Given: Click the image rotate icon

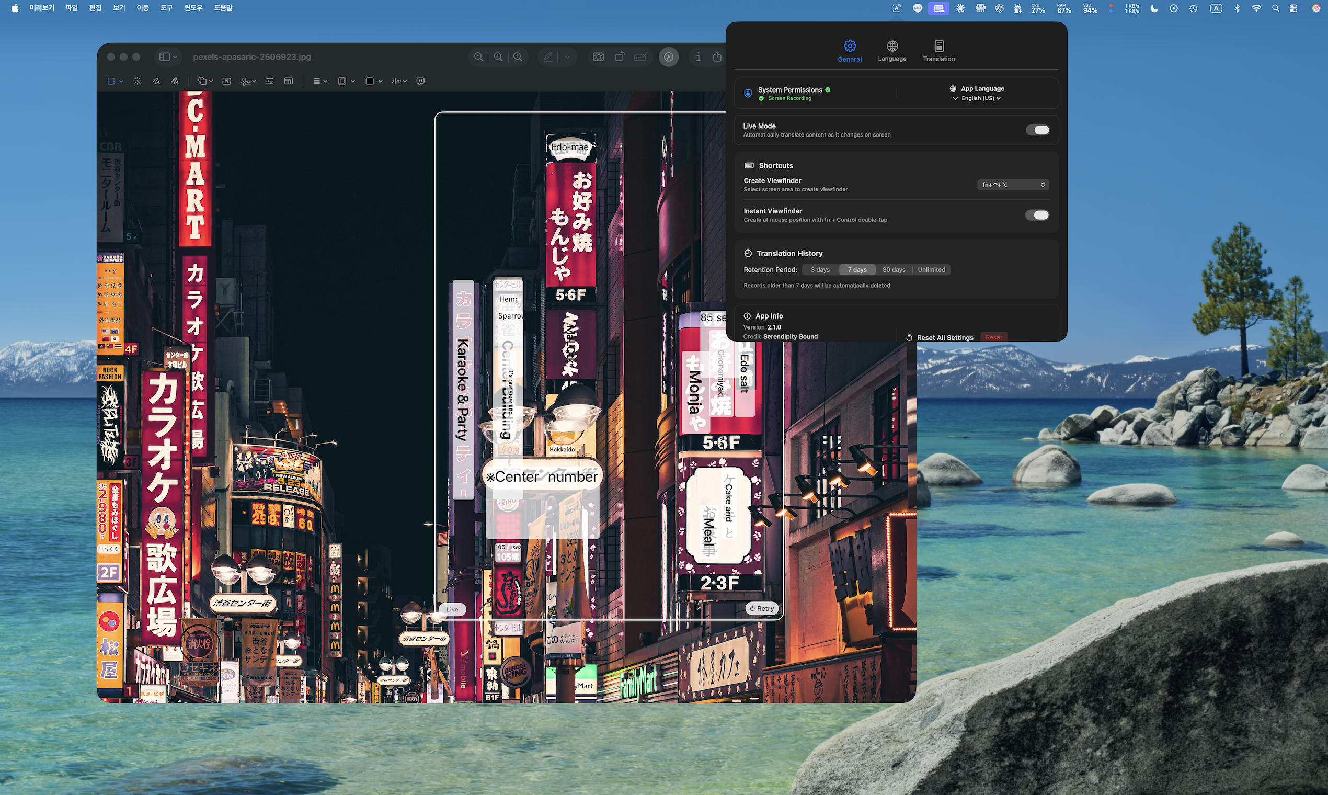Looking at the screenshot, I should [620, 57].
